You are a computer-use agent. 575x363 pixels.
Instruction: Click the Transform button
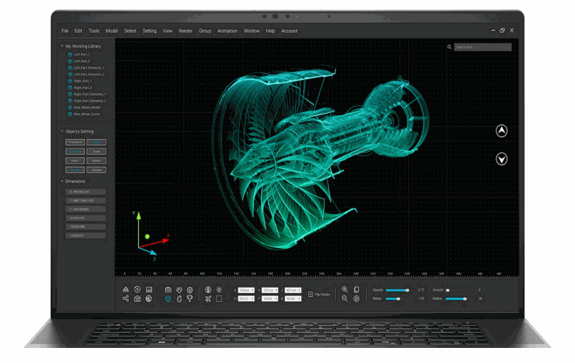click(x=75, y=142)
